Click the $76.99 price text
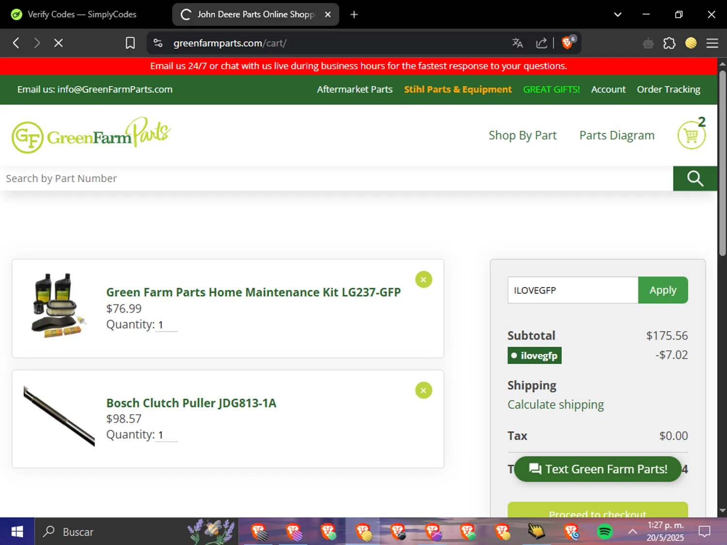Image resolution: width=727 pixels, height=545 pixels. pos(124,309)
